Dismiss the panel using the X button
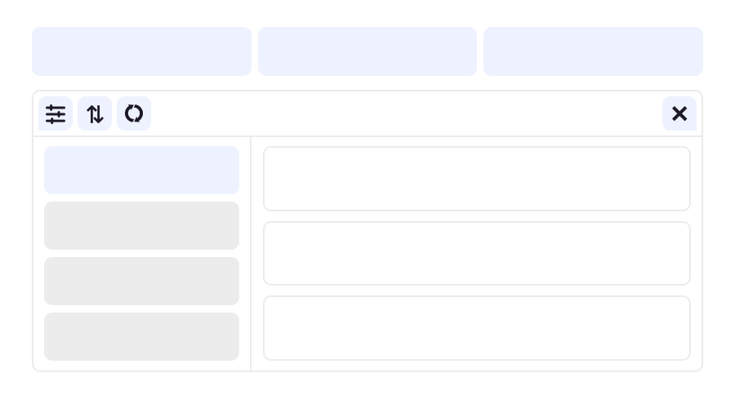Image resolution: width=735 pixels, height=408 pixels. coord(679,114)
